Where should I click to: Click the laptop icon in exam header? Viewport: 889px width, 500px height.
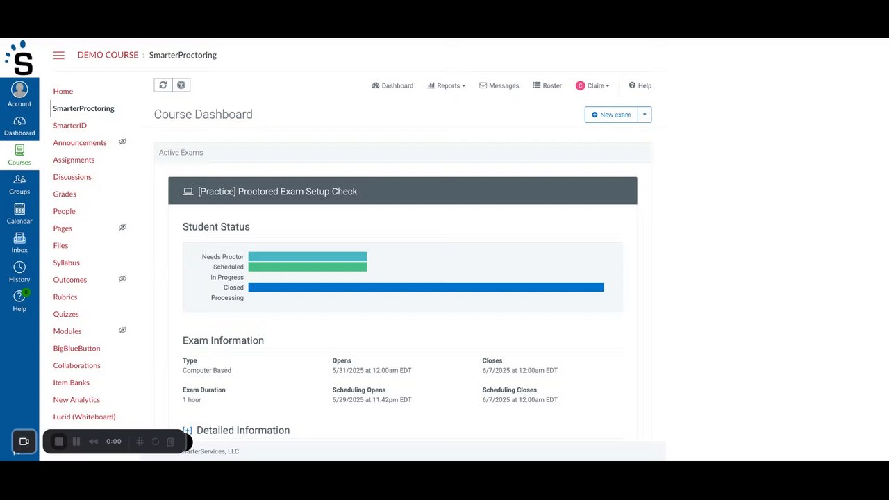click(188, 192)
